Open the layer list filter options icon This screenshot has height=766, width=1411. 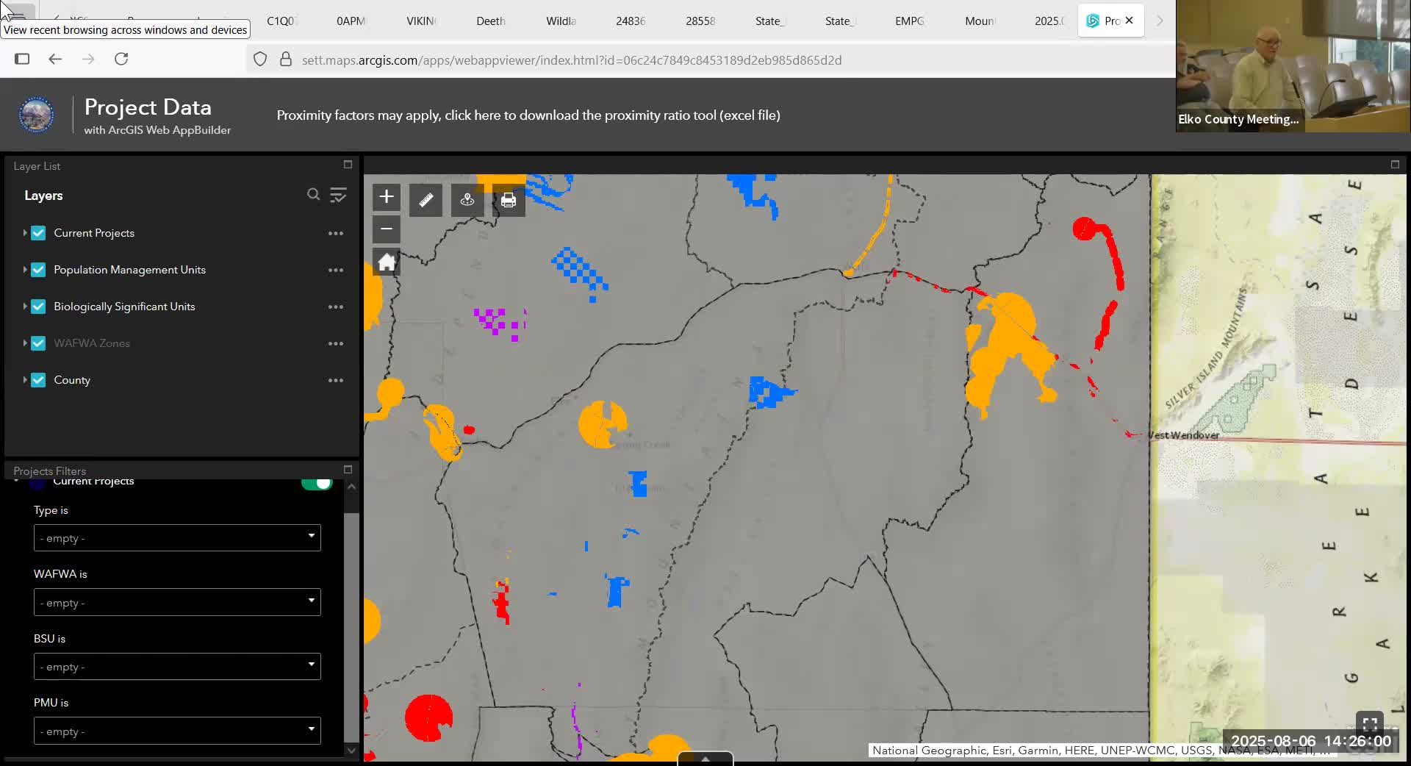click(x=338, y=195)
